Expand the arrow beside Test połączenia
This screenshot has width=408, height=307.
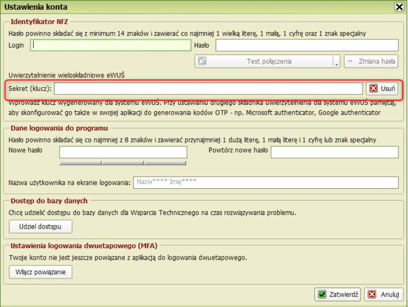[337, 62]
